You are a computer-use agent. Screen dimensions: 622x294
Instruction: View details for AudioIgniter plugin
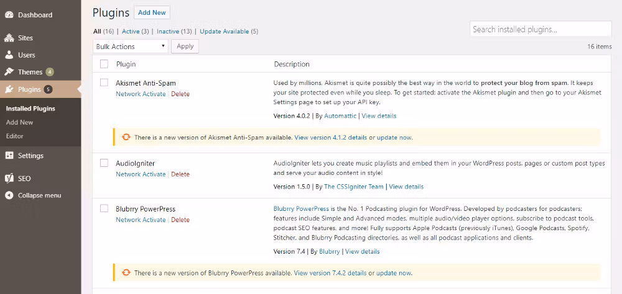[x=406, y=186]
